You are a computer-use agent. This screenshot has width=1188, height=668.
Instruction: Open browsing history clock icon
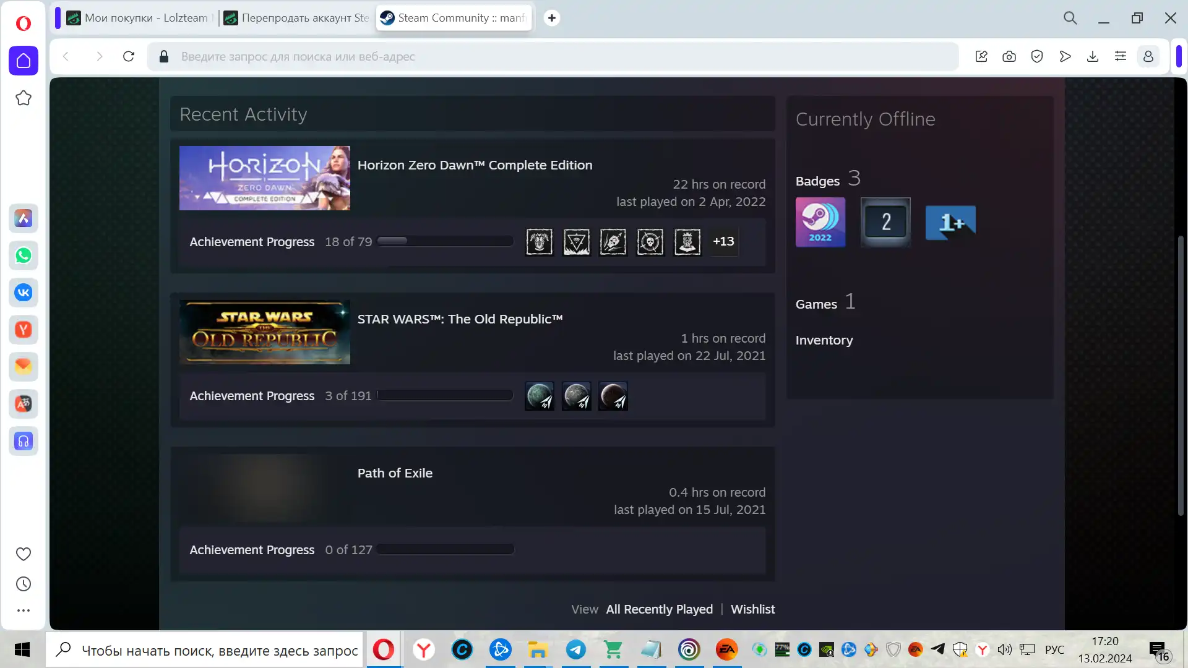[x=24, y=584]
